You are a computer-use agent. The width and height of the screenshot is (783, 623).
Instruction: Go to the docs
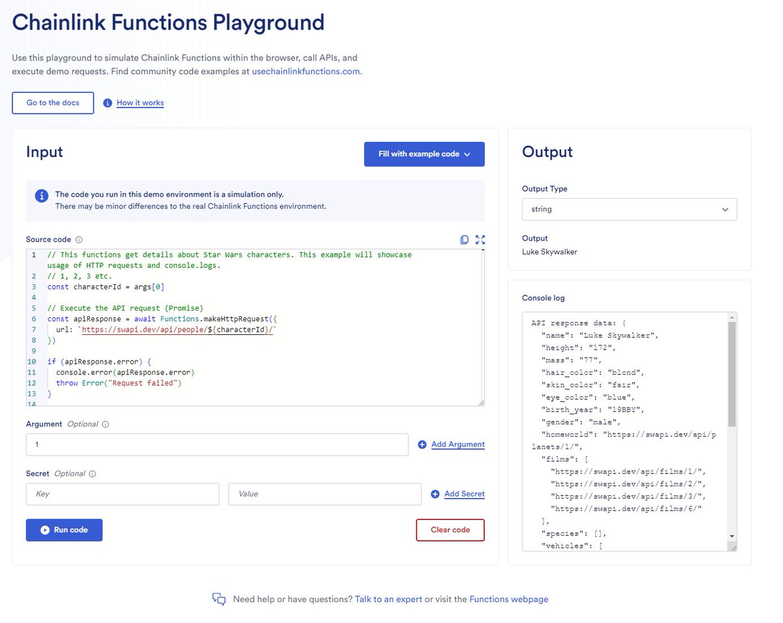pyautogui.click(x=53, y=103)
